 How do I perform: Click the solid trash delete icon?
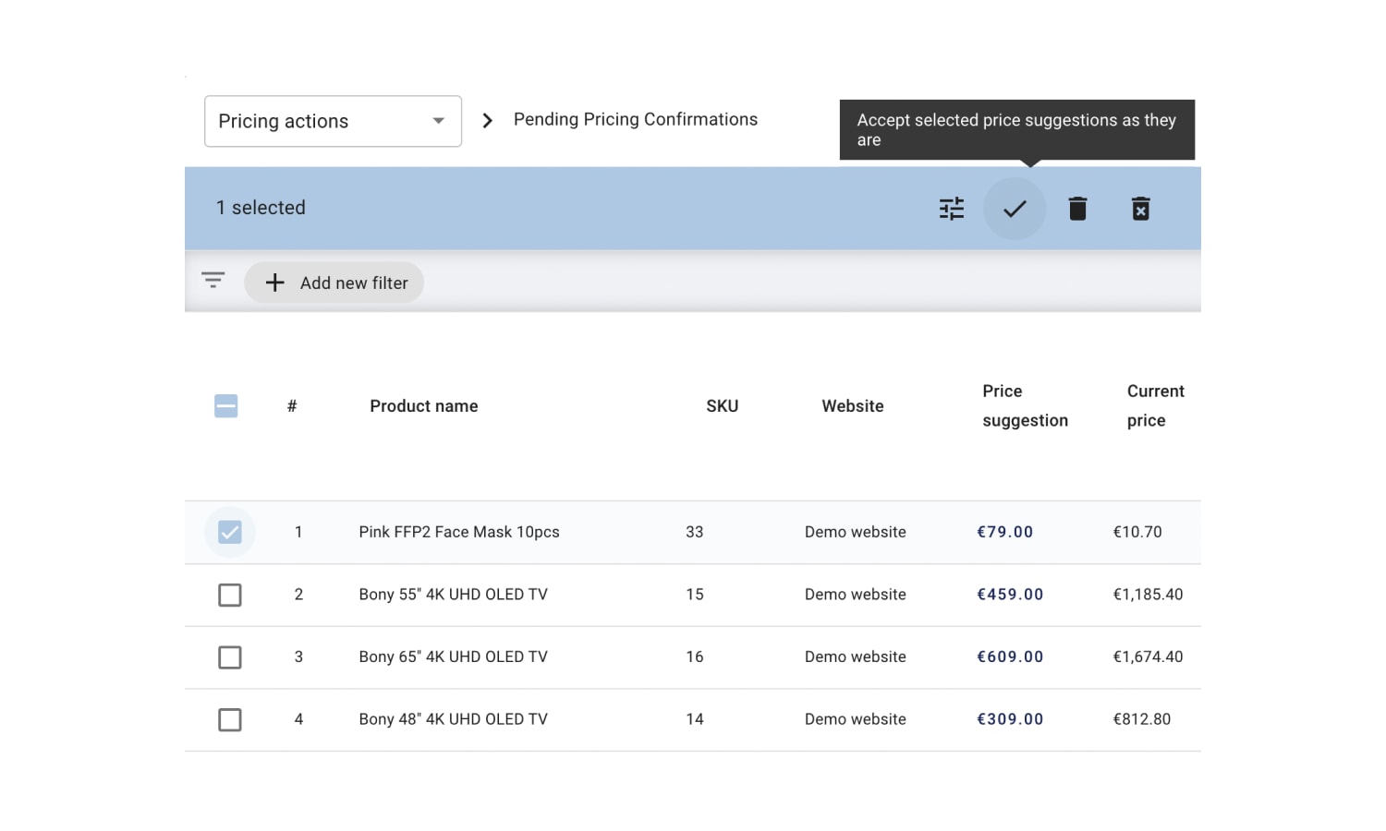[x=1077, y=209]
